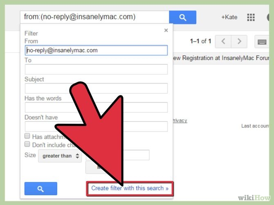The width and height of the screenshot is (274, 205).
Task: Focus the From address field
Action: coord(96,51)
